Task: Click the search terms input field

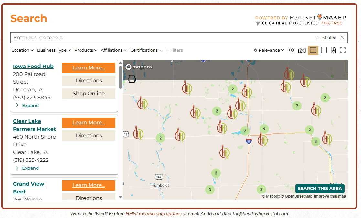Action: 162,38
